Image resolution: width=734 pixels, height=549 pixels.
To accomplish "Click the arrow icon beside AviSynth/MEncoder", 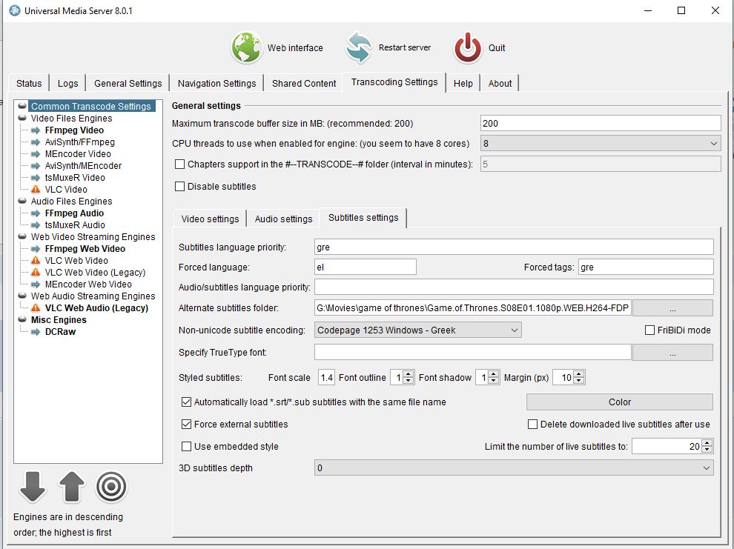I will [x=36, y=166].
